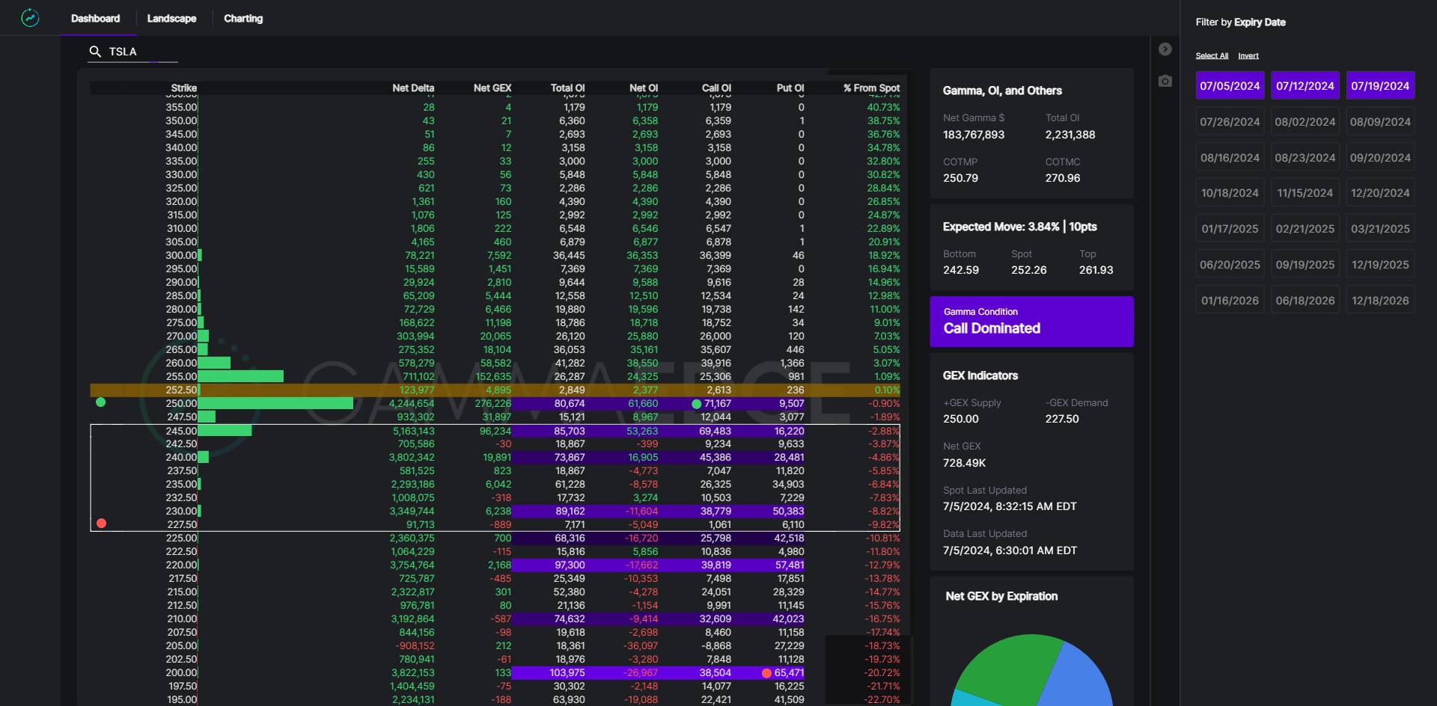
Task: Click Net Gamma $ value 183,767,893
Action: (974, 135)
